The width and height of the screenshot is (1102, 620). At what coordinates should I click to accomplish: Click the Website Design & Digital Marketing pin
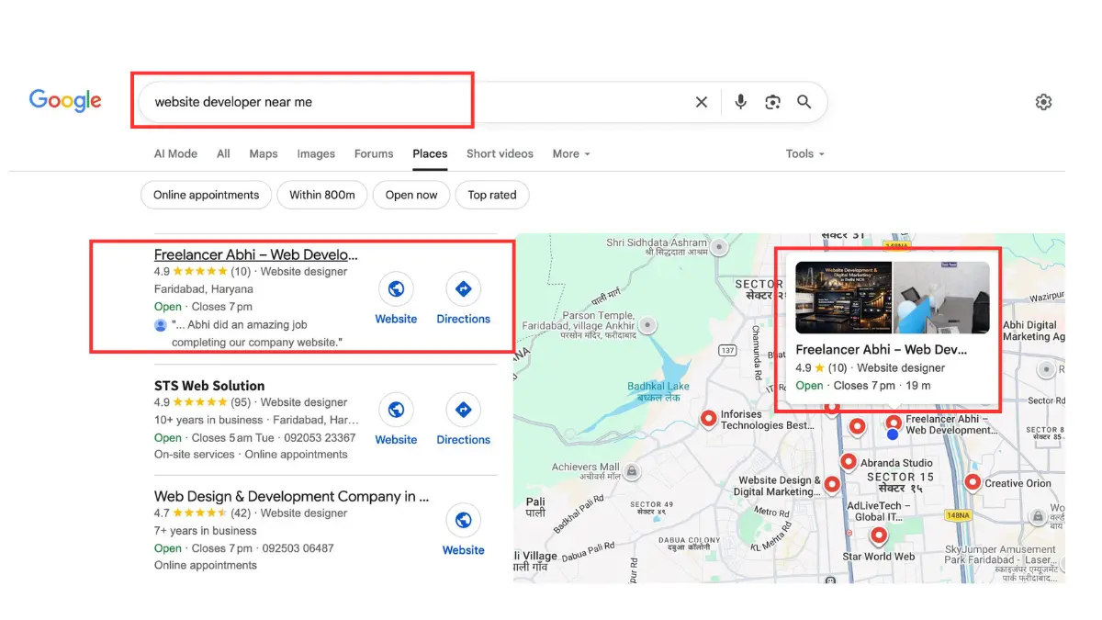pyautogui.click(x=832, y=483)
